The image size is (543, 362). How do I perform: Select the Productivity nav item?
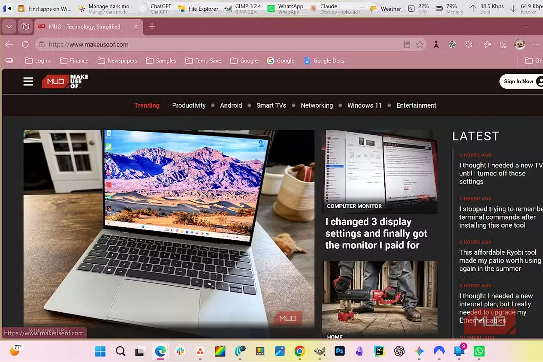click(189, 106)
